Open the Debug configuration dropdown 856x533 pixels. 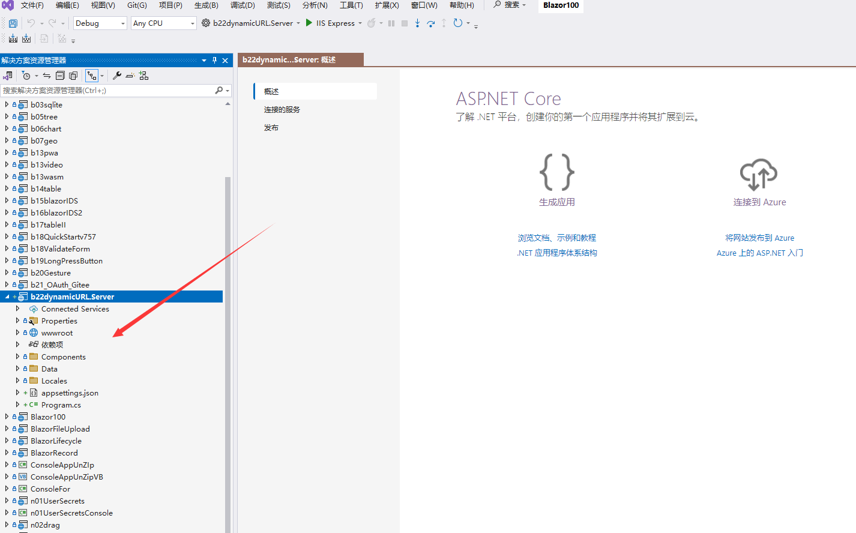[100, 23]
